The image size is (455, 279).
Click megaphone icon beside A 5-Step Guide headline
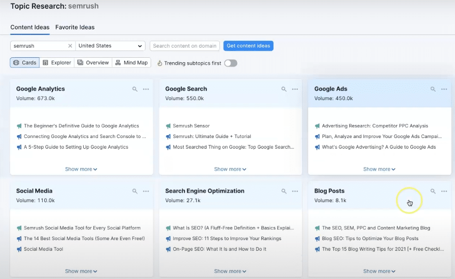pos(19,147)
